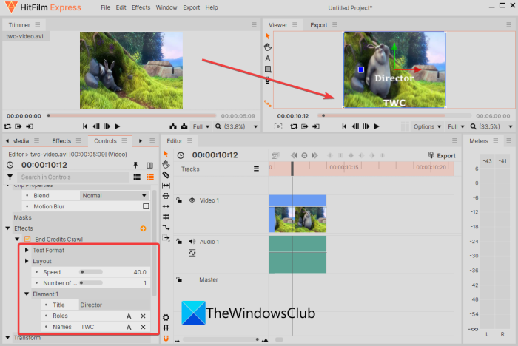Select the Text tool in Viewer
The height and width of the screenshot is (346, 518).
(x=268, y=58)
